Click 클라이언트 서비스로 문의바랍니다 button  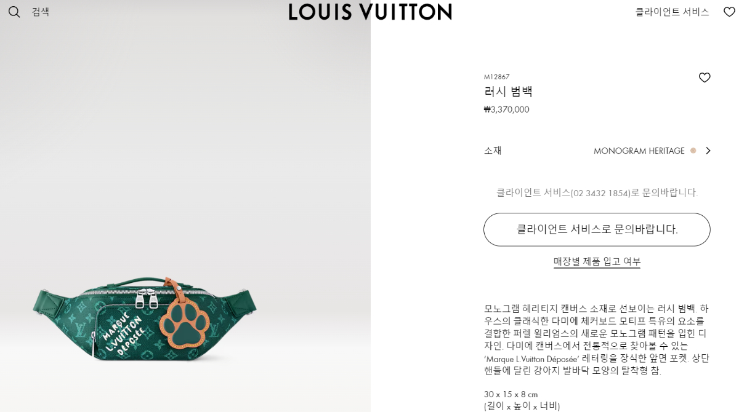597,229
